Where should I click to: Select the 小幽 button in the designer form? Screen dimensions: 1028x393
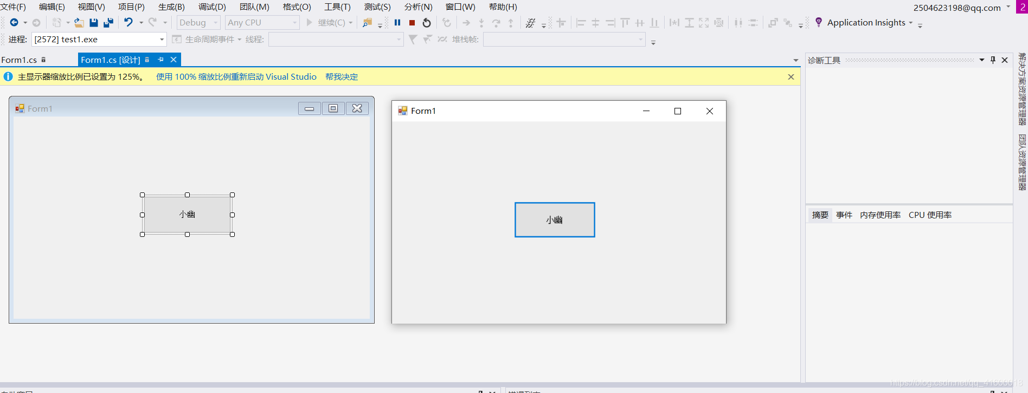pos(188,215)
